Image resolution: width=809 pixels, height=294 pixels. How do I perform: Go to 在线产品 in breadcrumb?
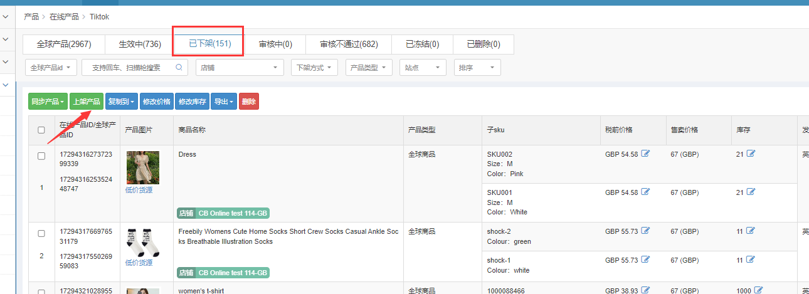tap(65, 16)
